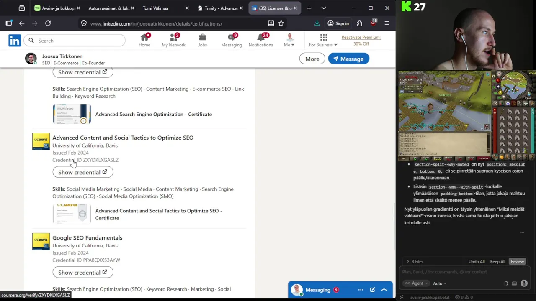Open the browser tab overview icon

click(x=22, y=8)
